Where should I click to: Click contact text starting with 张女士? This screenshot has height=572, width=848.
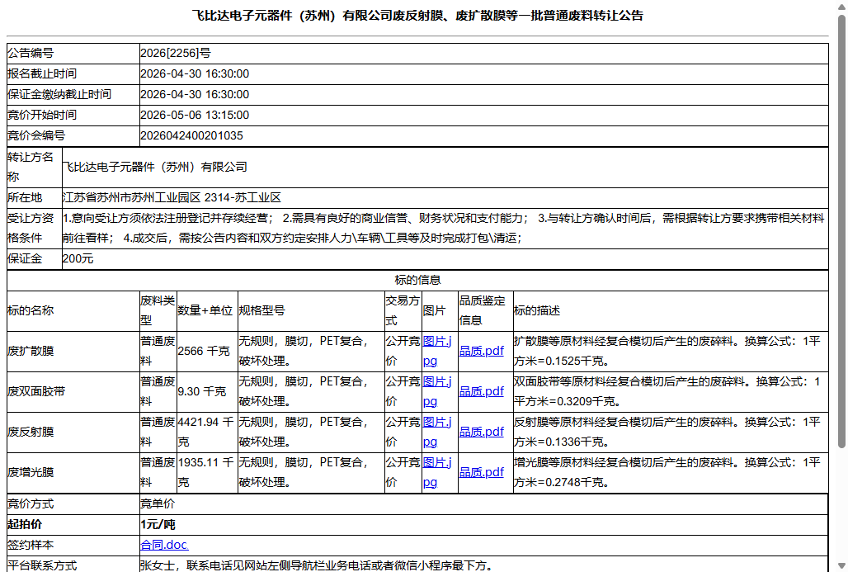(x=317, y=565)
